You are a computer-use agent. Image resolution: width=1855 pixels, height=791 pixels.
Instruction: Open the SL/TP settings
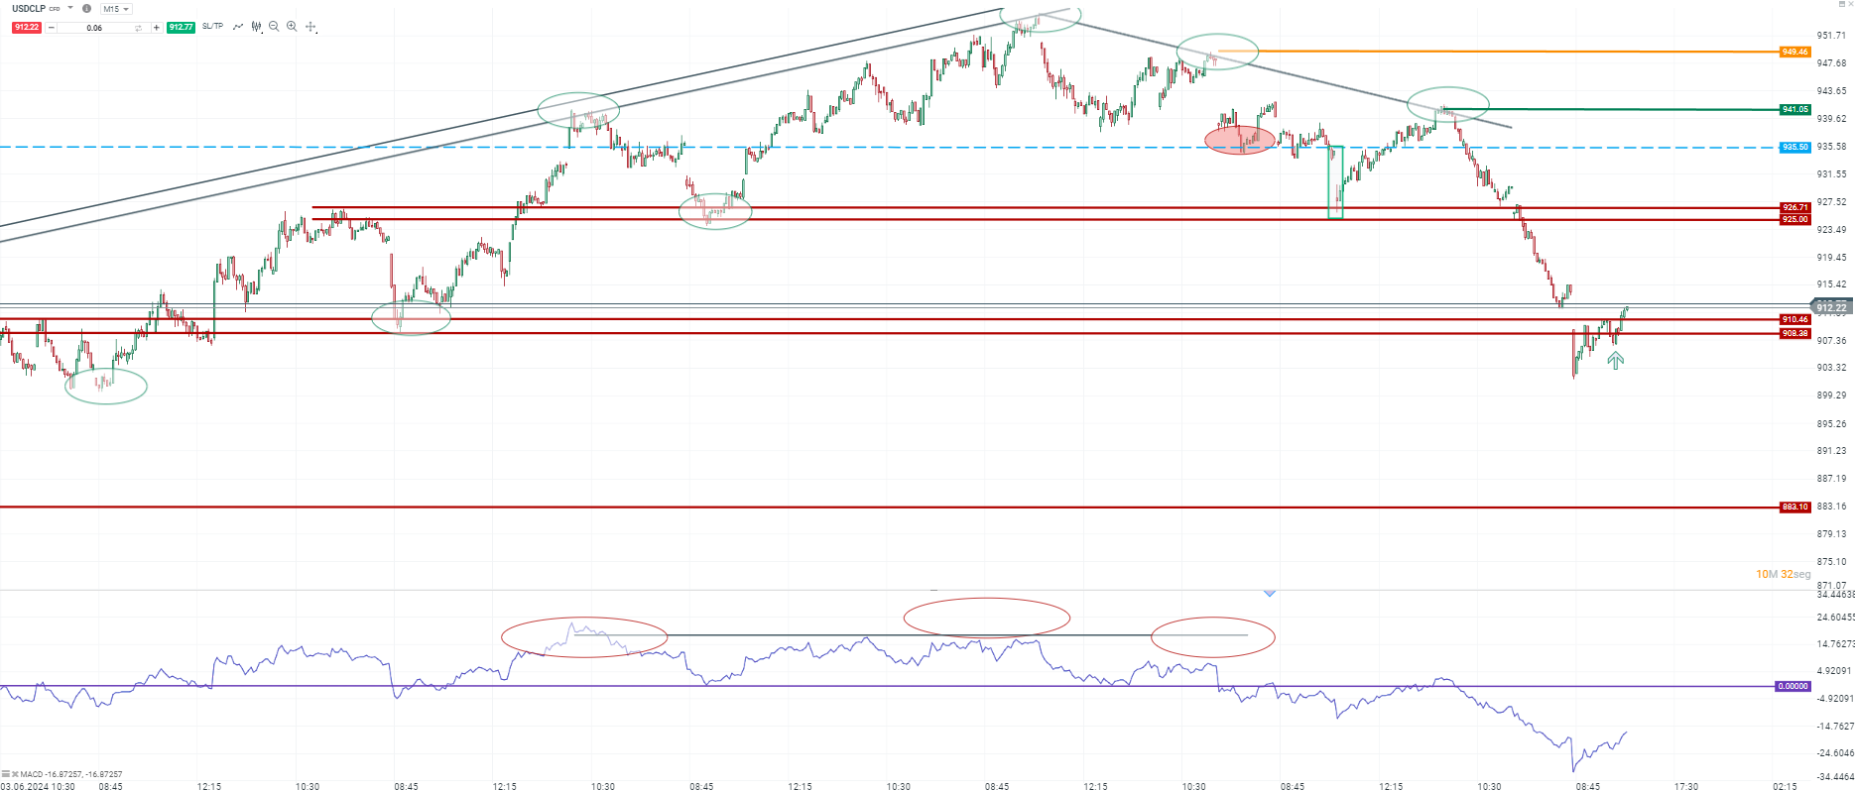(212, 27)
